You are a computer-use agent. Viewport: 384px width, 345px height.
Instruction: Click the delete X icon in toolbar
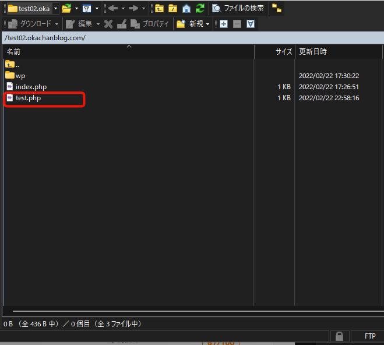point(108,24)
